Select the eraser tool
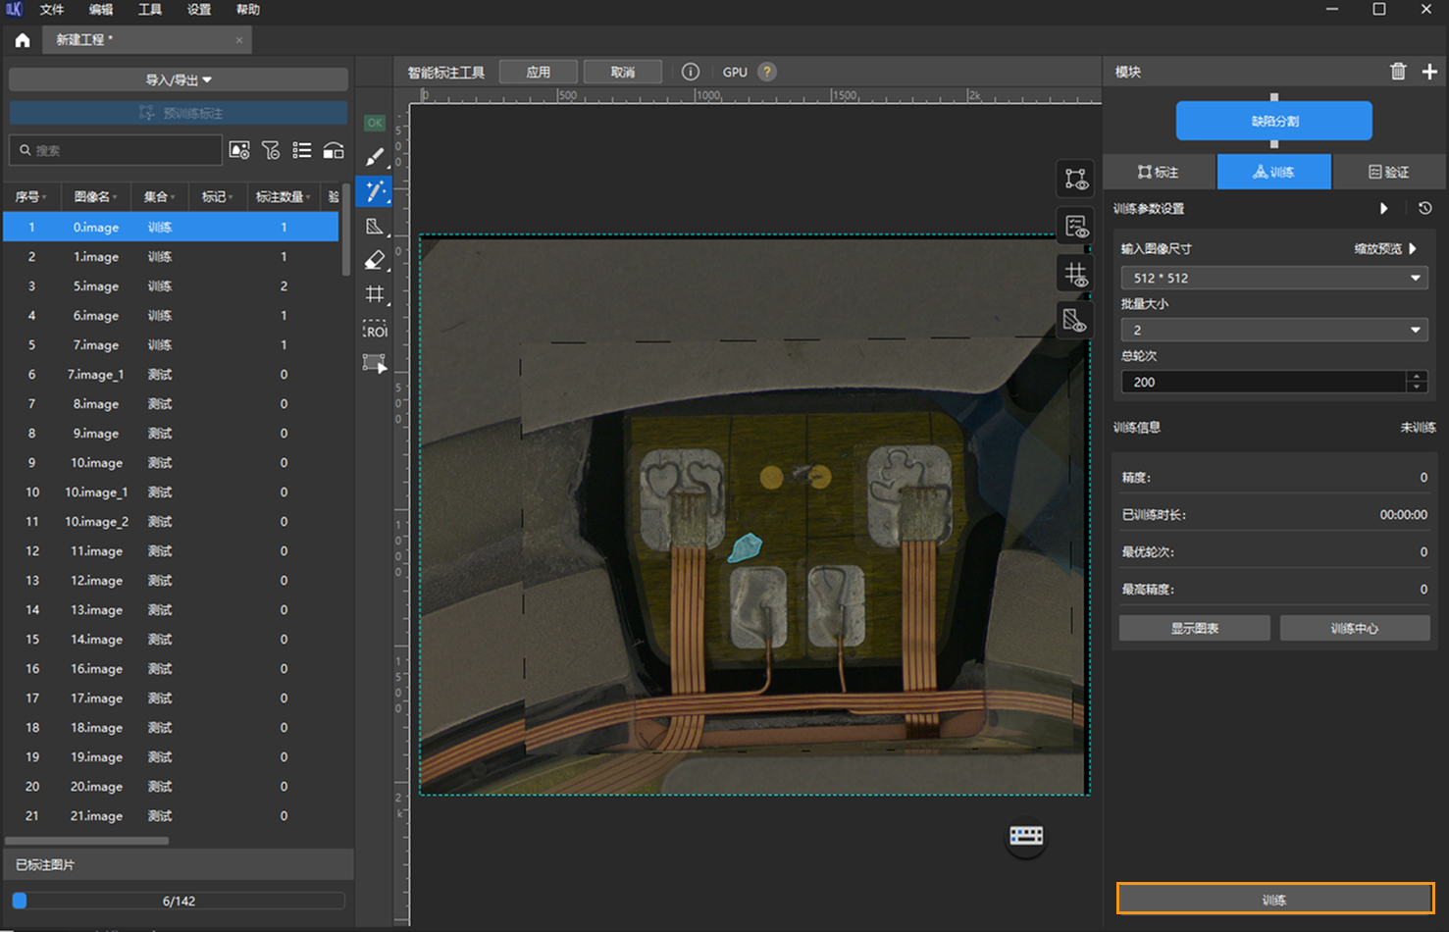The height and width of the screenshot is (932, 1449). pyautogui.click(x=375, y=260)
